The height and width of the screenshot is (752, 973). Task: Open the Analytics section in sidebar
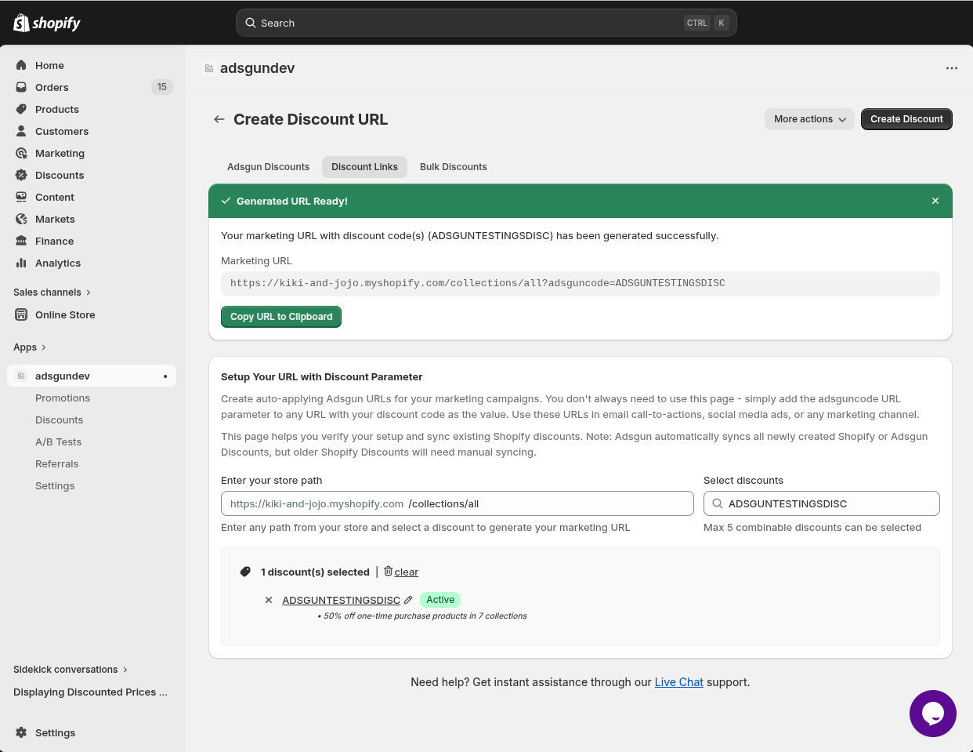point(58,263)
